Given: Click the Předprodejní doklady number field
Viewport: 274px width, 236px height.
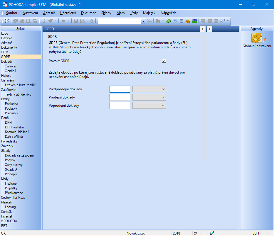Looking at the screenshot, I should tap(120, 89).
